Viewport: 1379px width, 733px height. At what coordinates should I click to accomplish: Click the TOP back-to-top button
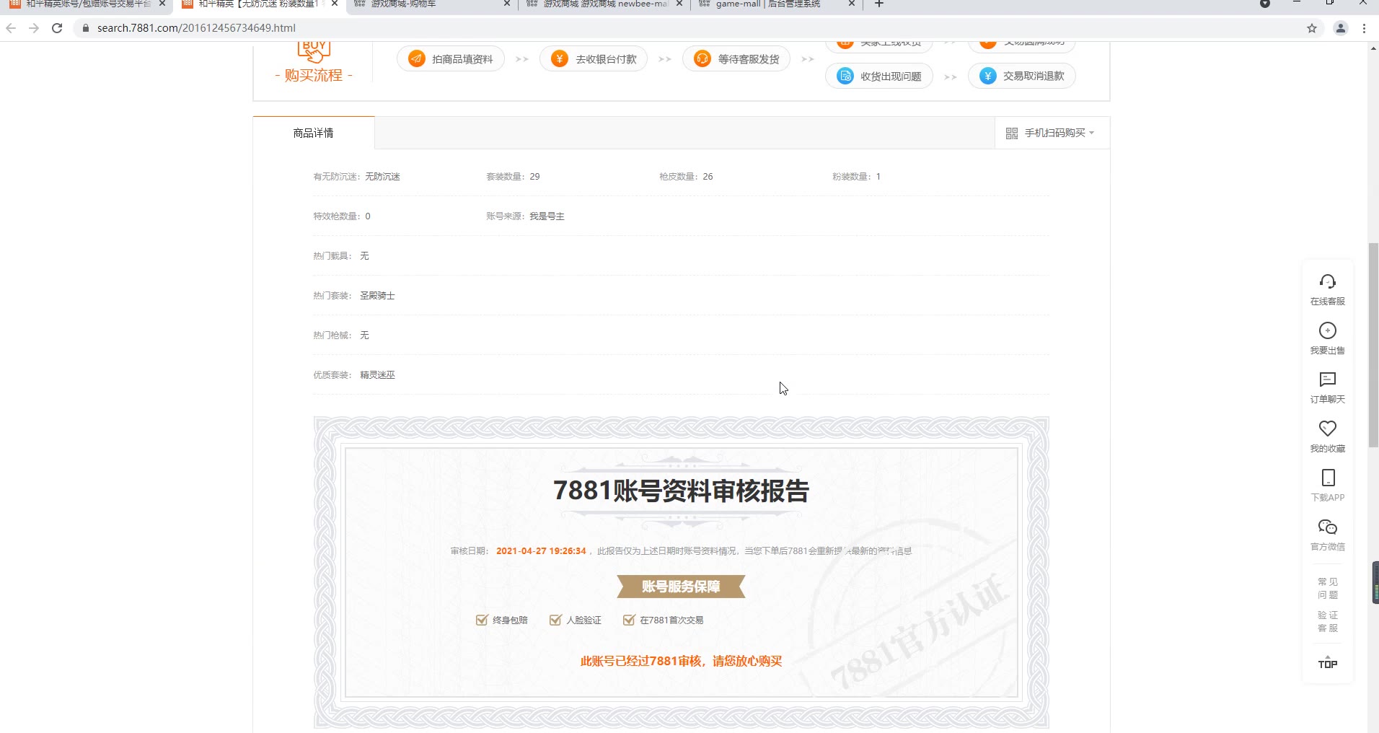tap(1328, 663)
